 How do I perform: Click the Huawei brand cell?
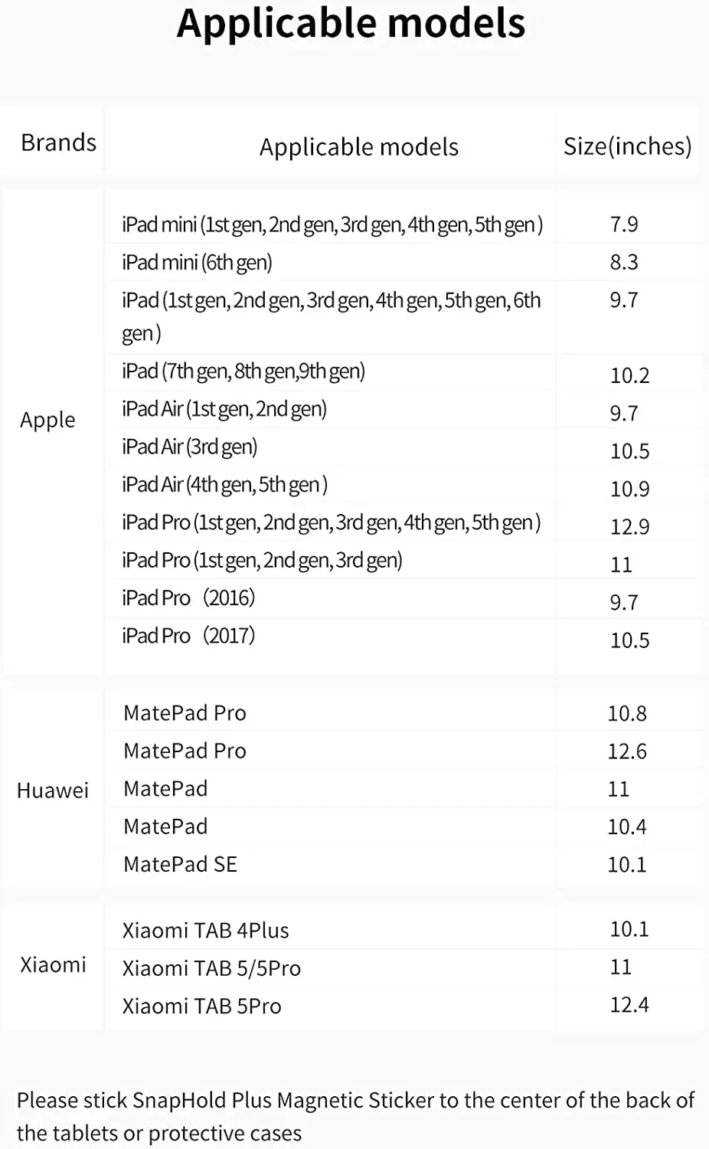53,791
